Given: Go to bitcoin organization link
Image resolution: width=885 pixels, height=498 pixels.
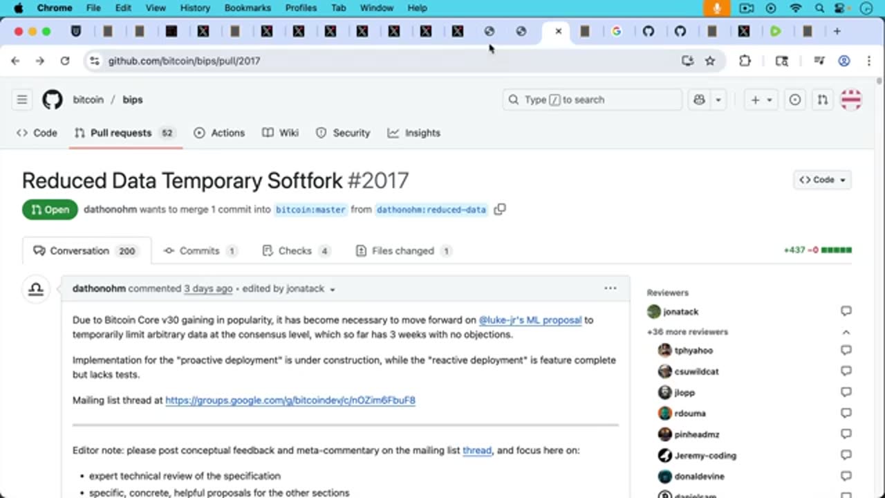Looking at the screenshot, I should click(x=88, y=100).
